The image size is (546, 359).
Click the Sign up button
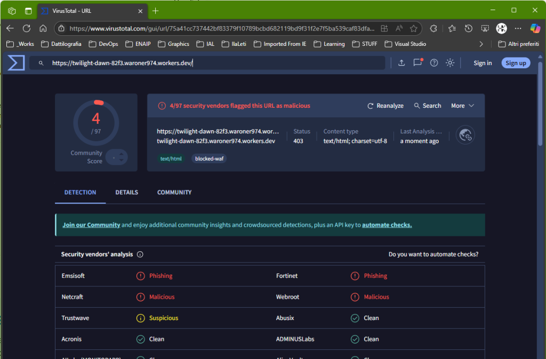coord(516,63)
